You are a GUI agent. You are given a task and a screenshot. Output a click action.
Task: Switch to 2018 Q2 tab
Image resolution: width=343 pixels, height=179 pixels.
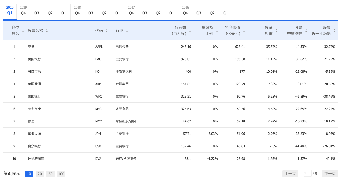[104, 13]
